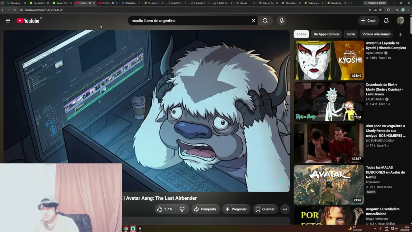This screenshot has width=412, height=232.
Task: Reload the current page
Action: tap(14, 10)
